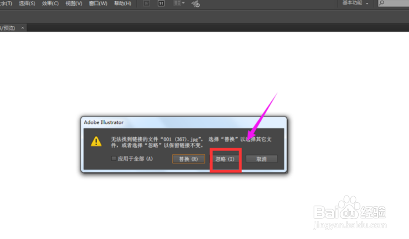Open Adobe Stock St icon

[161, 3]
